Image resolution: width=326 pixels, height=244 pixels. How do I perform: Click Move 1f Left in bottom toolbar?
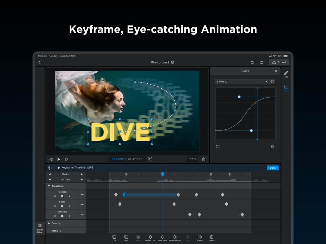(150, 238)
